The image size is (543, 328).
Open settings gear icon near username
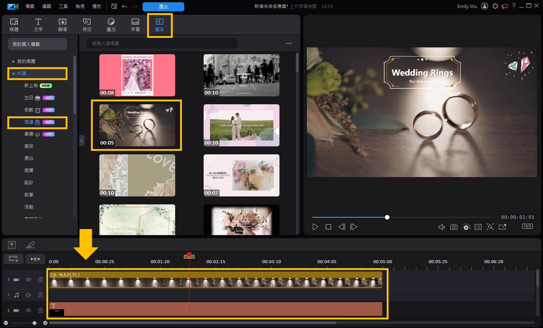pyautogui.click(x=495, y=6)
